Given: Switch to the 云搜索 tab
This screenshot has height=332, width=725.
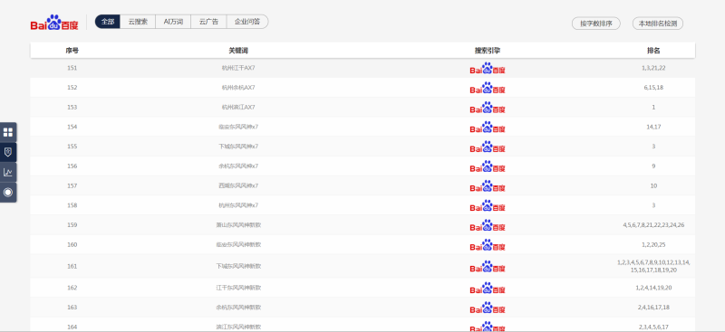Looking at the screenshot, I should tap(138, 22).
